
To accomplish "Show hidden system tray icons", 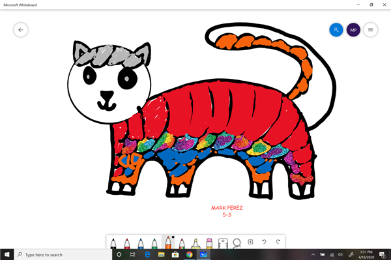I will pyautogui.click(x=313, y=255).
